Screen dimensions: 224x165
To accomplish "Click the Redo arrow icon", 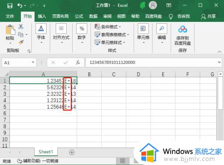I will point(32,6).
